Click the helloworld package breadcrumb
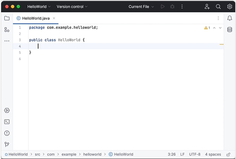This screenshot has height=159, width=236. pos(92,154)
